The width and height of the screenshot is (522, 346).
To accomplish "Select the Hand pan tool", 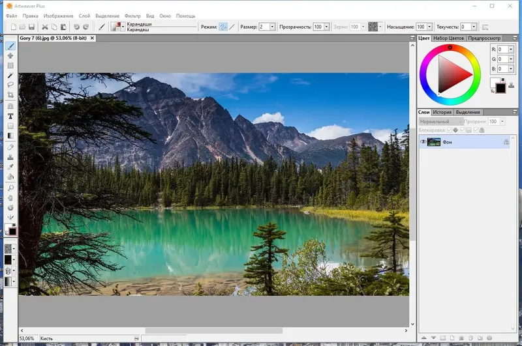I will (10, 198).
